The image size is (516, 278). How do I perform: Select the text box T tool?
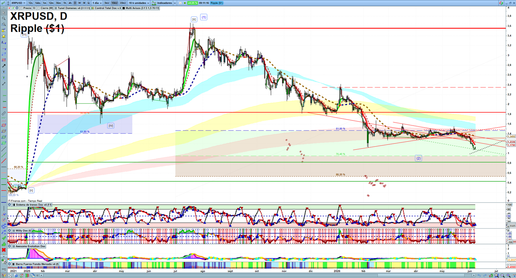tap(4, 72)
